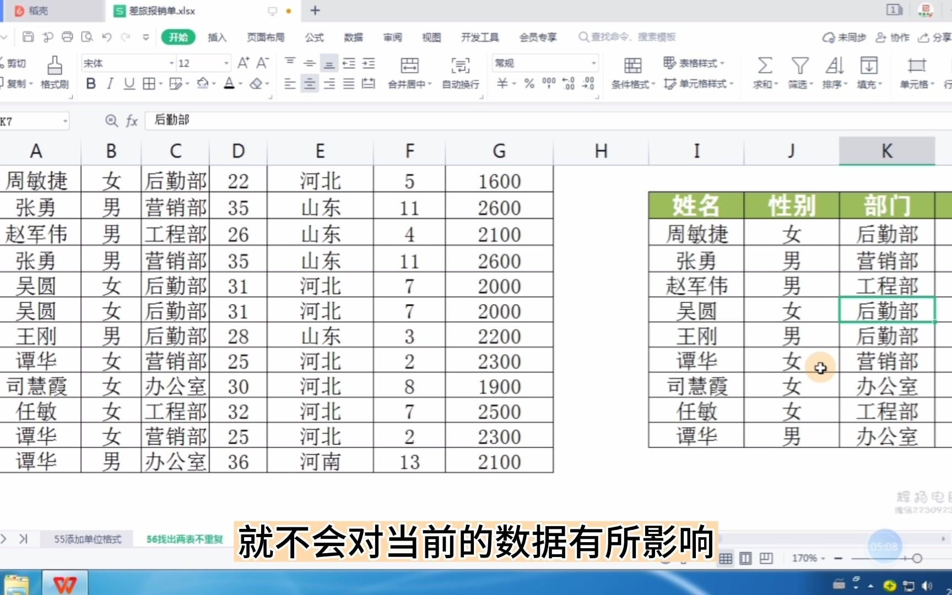
Task: Open the Insert (插入) ribbon tab
Action: [x=217, y=37]
